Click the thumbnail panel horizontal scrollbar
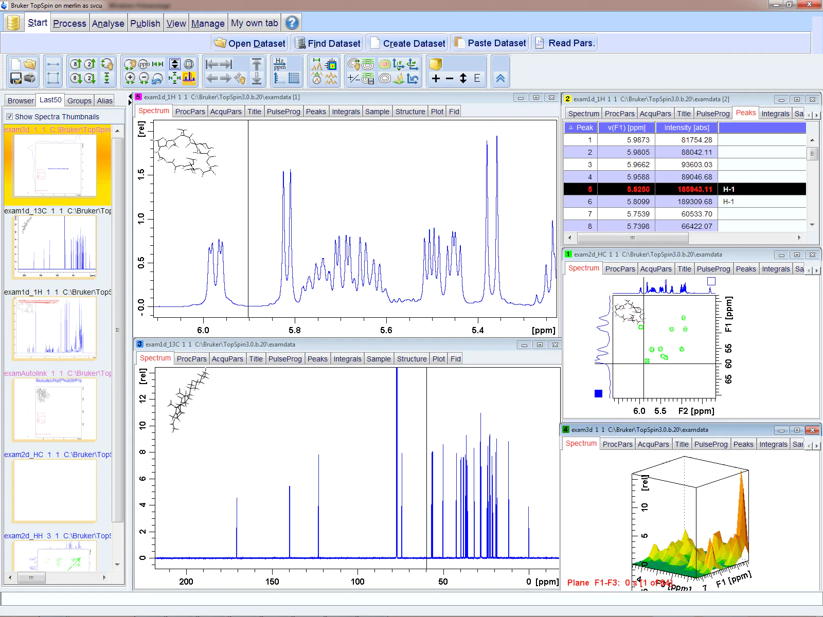Image resolution: width=823 pixels, height=617 pixels. pos(31,577)
